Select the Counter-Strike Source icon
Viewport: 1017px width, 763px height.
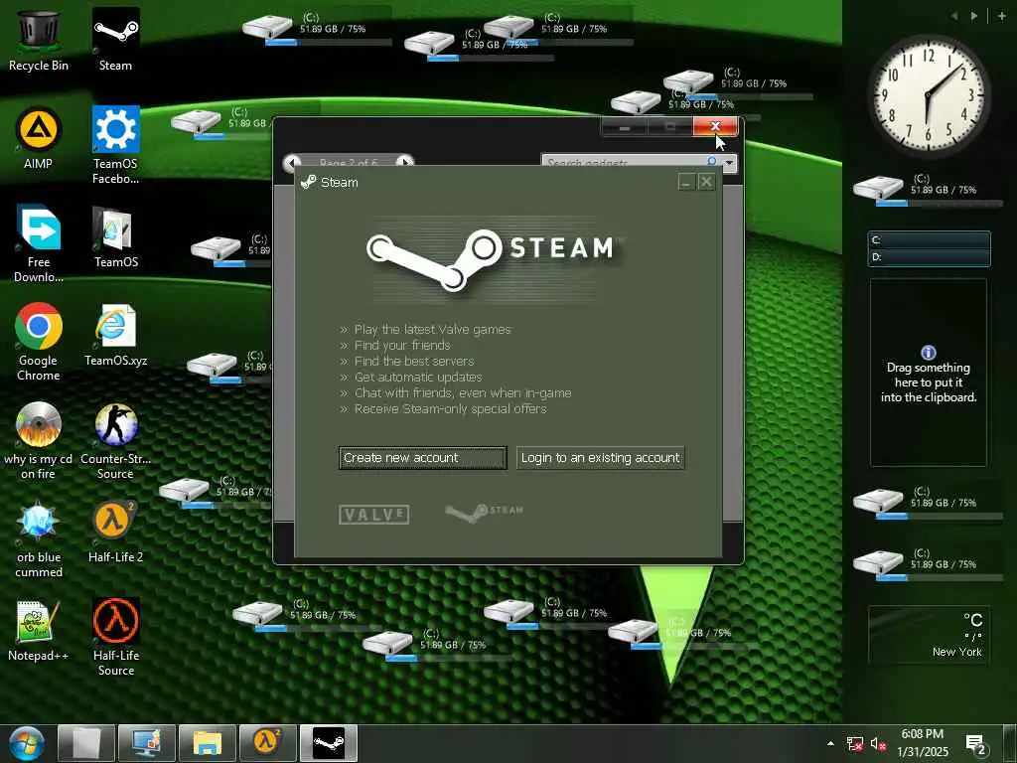115,440
